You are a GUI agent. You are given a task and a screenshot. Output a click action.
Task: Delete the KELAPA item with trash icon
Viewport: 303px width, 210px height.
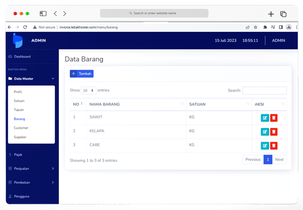pyautogui.click(x=274, y=132)
